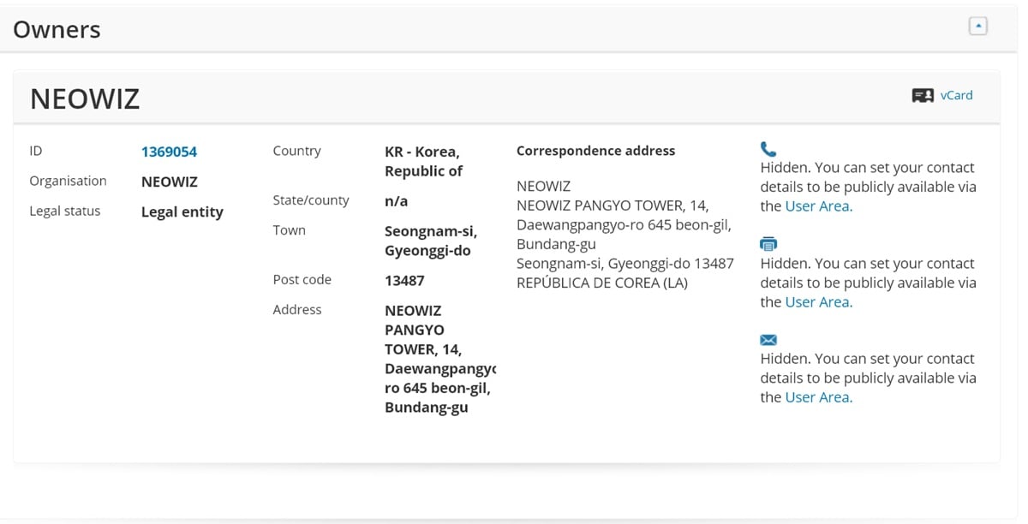Screen dimensions: 1028x524
Task: Click the KR - Korea country value
Action: (423, 161)
